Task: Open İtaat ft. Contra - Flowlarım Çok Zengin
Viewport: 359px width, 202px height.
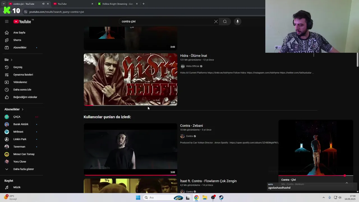Action: click(208, 181)
